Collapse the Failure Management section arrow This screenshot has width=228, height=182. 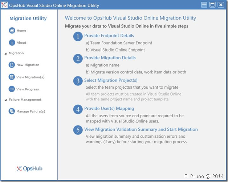(x=5, y=100)
